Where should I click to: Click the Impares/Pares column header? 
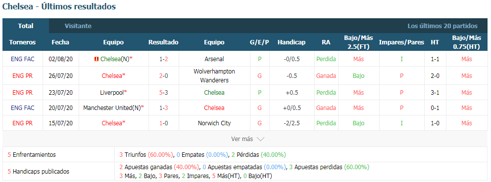click(401, 42)
